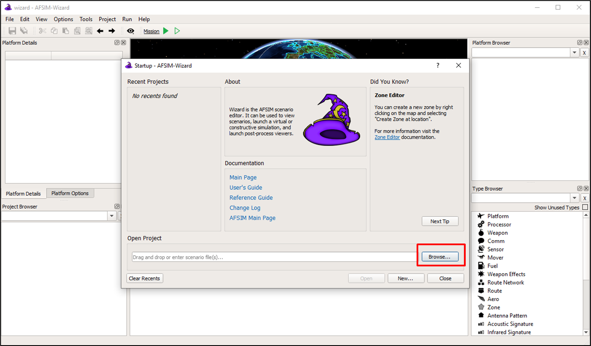Close the Type Browser panel
This screenshot has height=346, width=591.
[x=586, y=188]
